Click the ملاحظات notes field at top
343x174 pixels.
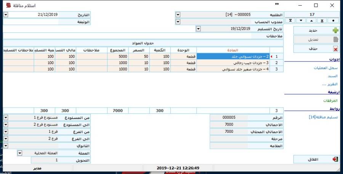127,36
